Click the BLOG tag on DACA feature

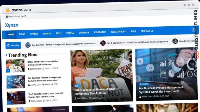(x=77, y=86)
